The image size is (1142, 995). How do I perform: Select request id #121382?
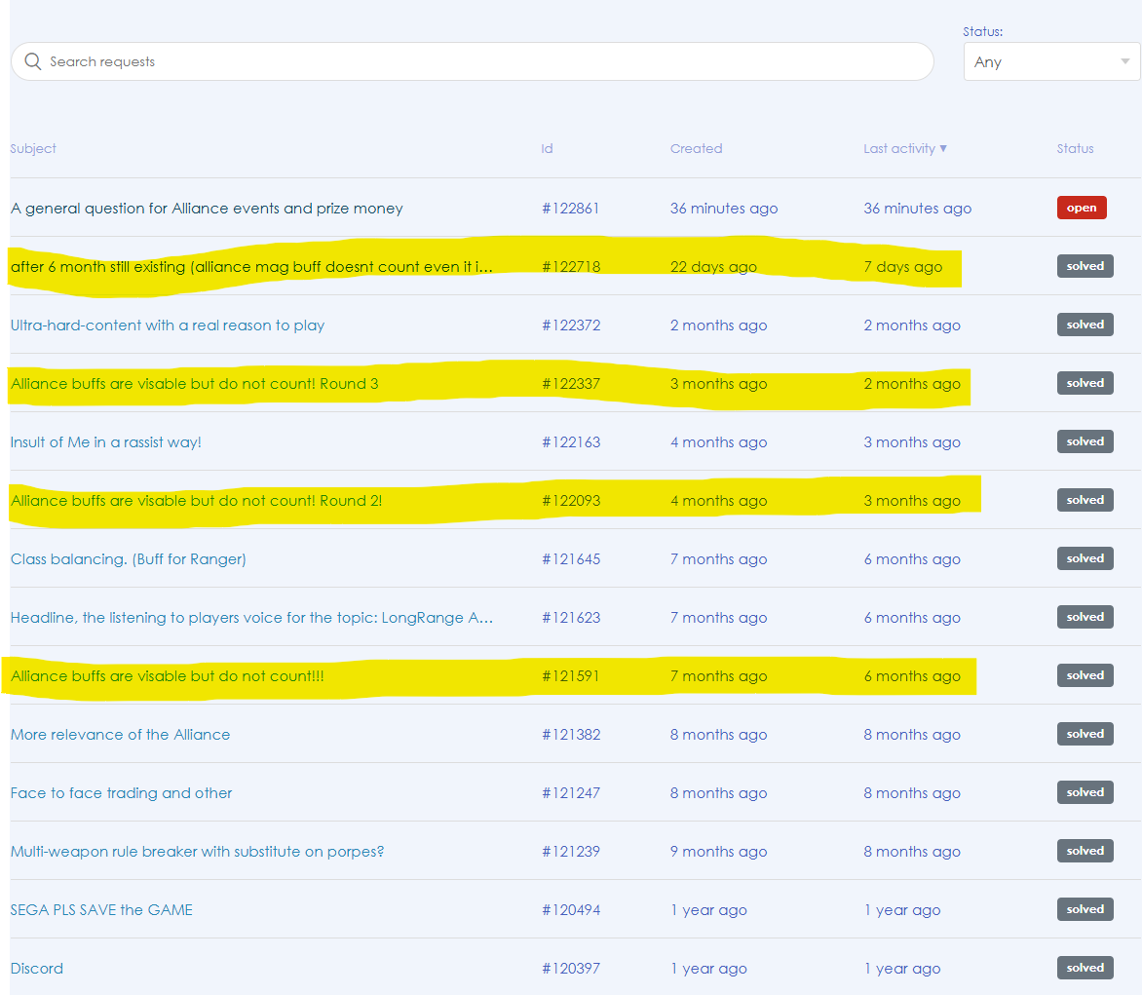[570, 734]
